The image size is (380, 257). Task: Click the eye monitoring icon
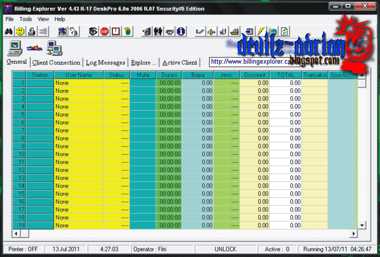(x=93, y=32)
